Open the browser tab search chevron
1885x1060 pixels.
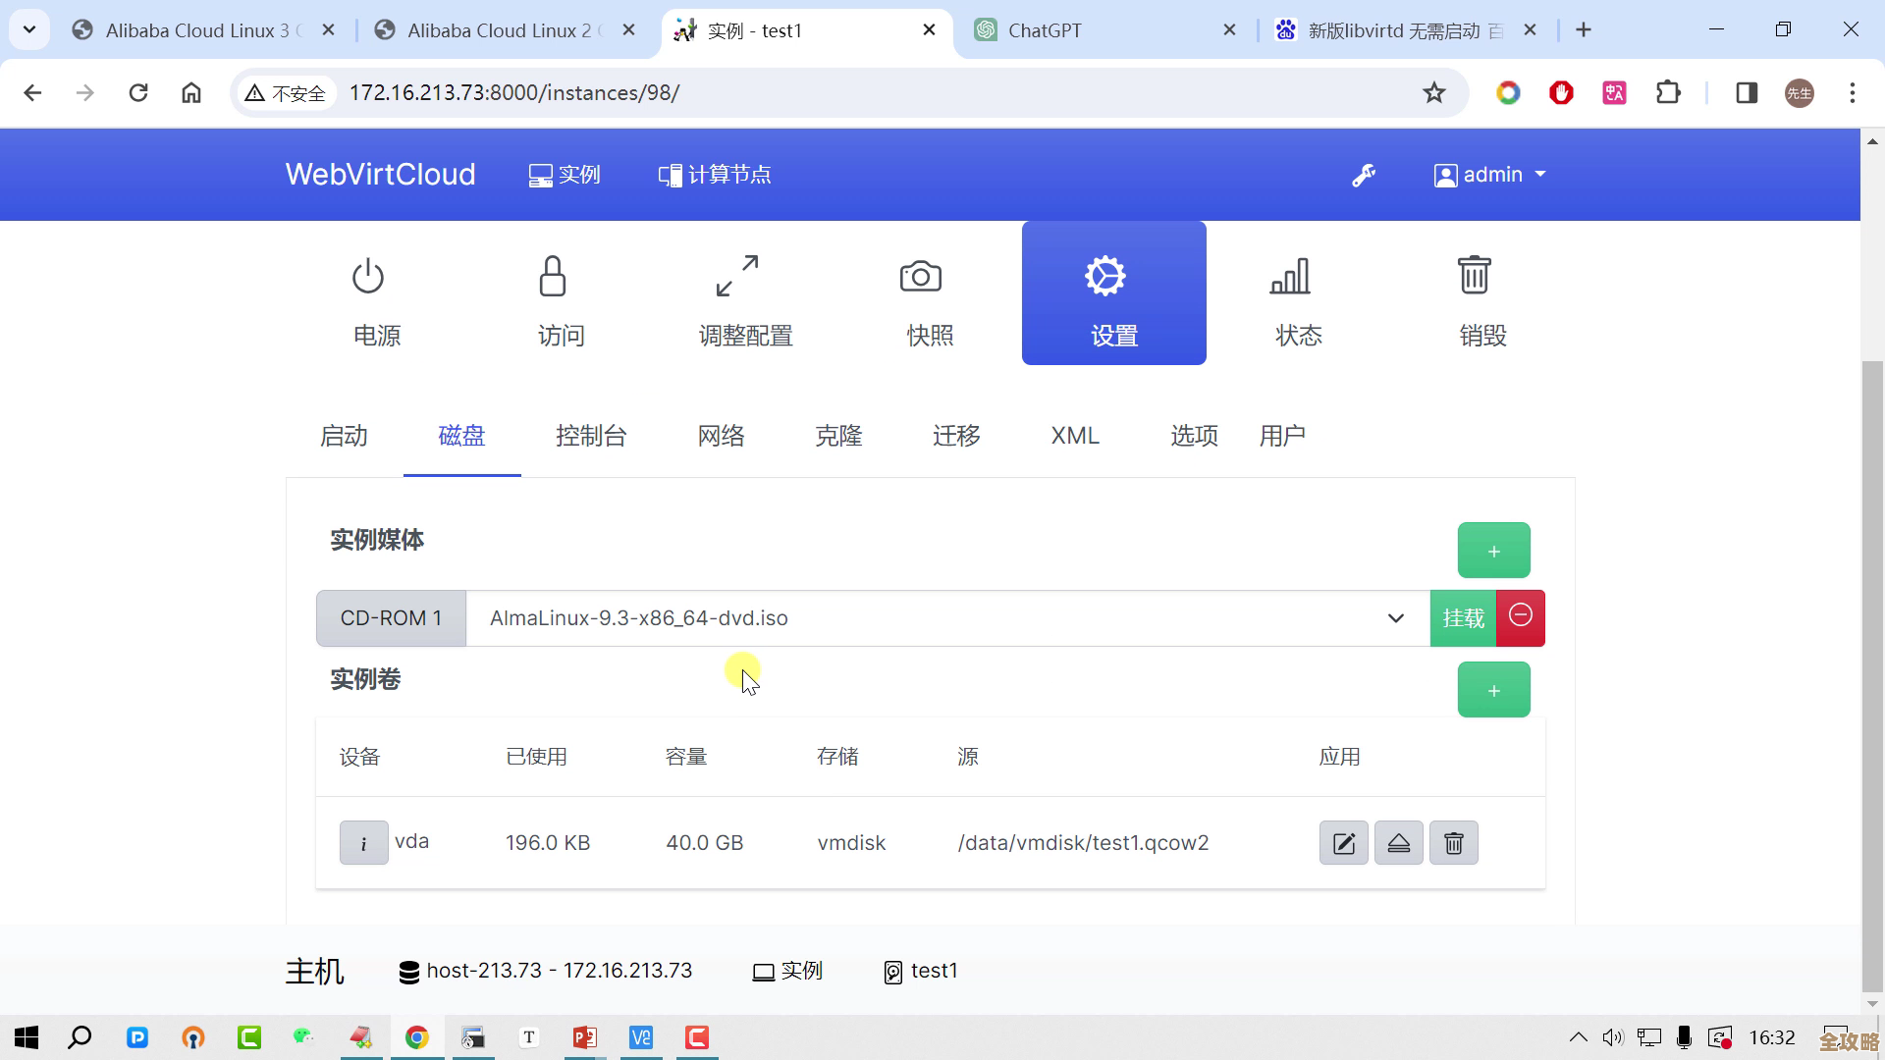pos(28,29)
